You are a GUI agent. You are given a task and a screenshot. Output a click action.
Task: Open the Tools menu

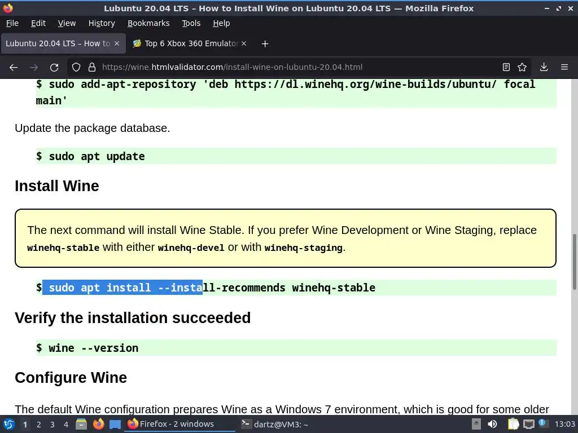point(191,23)
